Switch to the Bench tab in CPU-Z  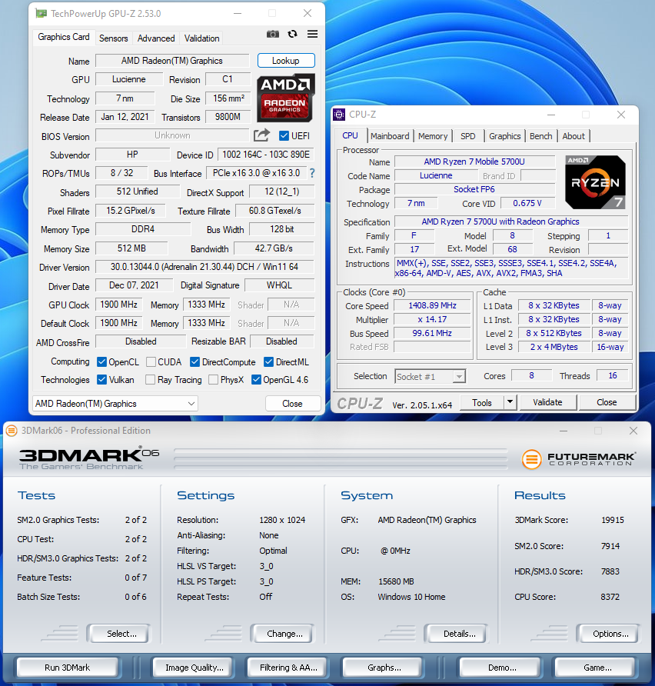[x=541, y=136]
